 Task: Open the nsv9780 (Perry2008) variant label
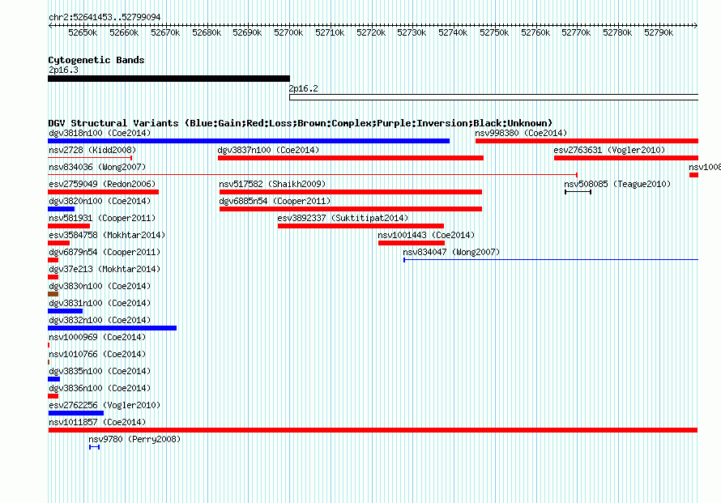[x=134, y=439]
